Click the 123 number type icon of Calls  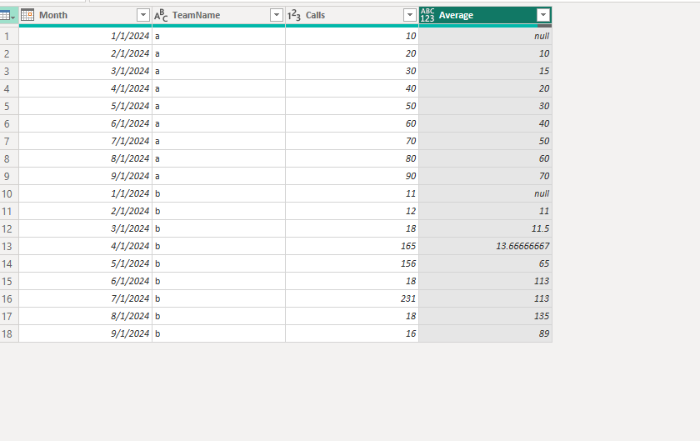[x=293, y=15]
